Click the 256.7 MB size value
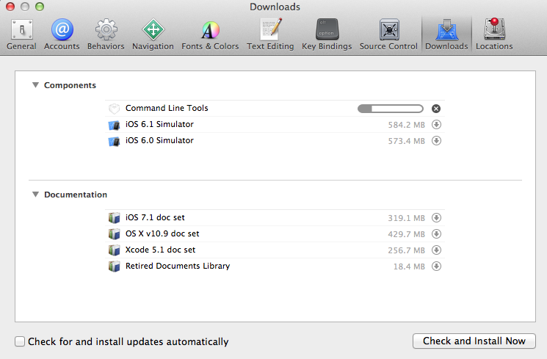 click(x=407, y=250)
